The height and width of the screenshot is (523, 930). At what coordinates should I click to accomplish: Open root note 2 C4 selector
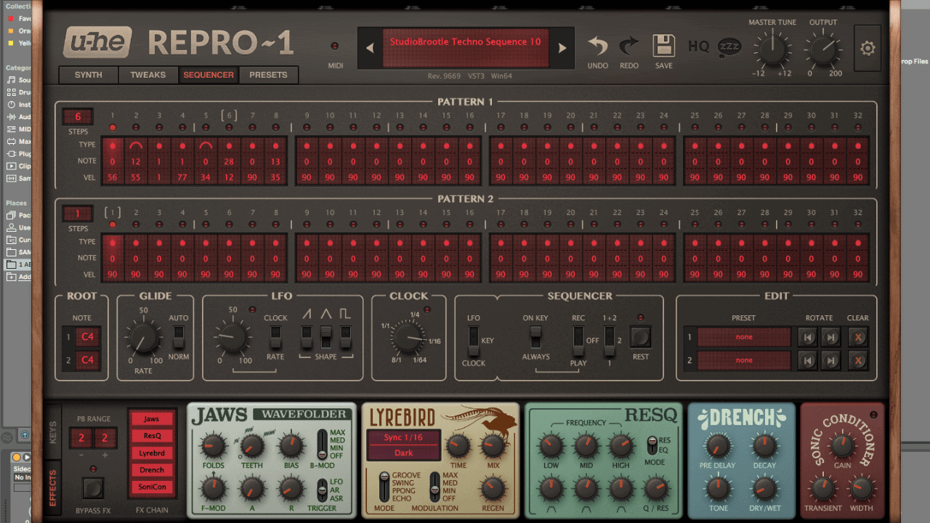click(x=87, y=360)
